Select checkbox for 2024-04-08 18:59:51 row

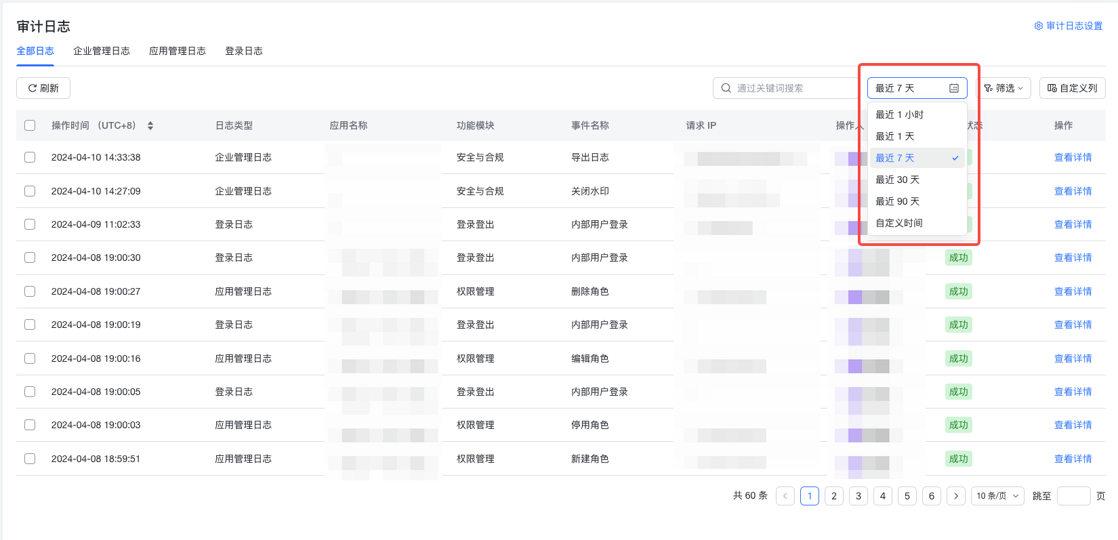tap(30, 459)
